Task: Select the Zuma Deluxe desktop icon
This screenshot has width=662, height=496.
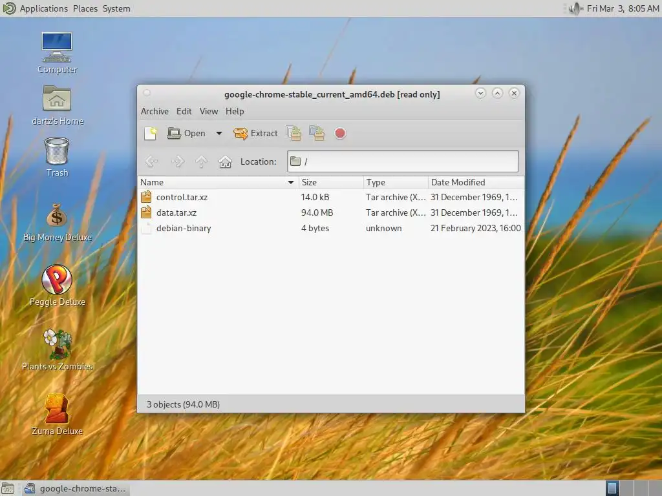Action: click(57, 415)
